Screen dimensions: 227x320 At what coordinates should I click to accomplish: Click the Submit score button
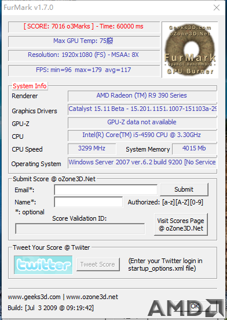click(184, 189)
